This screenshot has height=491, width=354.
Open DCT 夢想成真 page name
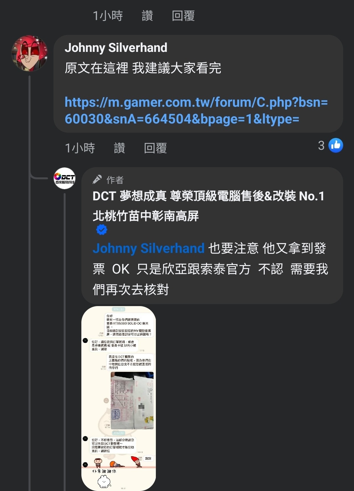point(209,206)
